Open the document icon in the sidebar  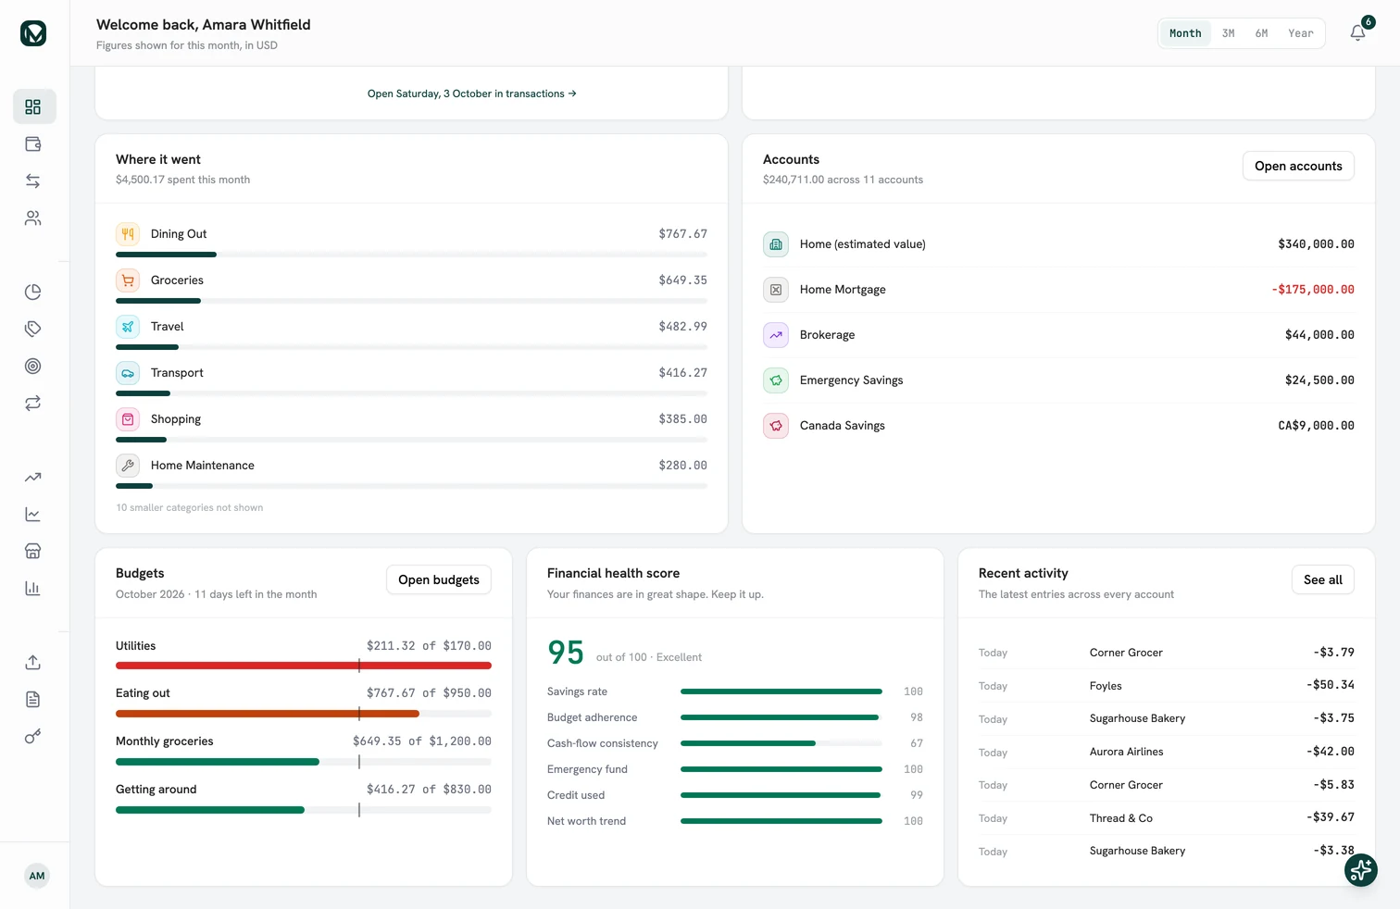pyautogui.click(x=33, y=699)
